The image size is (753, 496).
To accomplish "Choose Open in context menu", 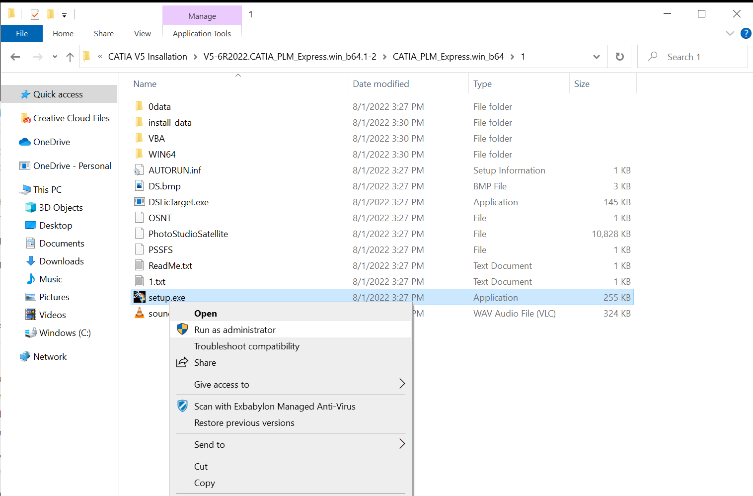I will (291, 313).
